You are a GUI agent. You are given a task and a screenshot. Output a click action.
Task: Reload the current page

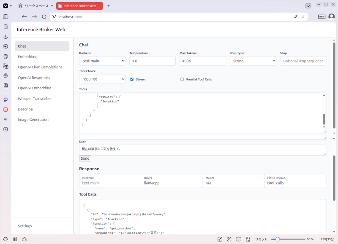tap(44, 17)
